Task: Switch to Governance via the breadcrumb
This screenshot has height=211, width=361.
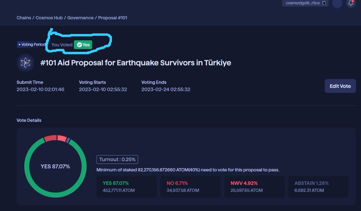Action: tap(80, 17)
